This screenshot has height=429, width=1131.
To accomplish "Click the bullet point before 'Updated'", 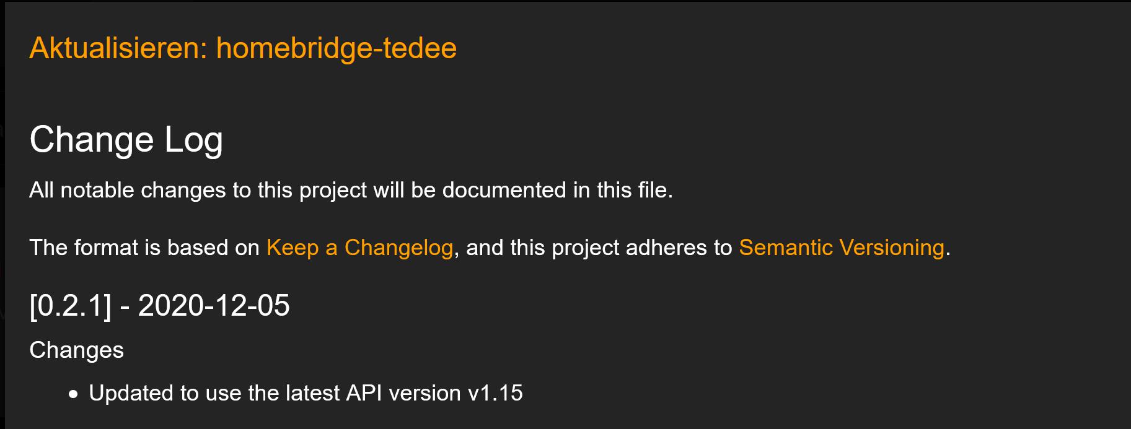I will [74, 394].
